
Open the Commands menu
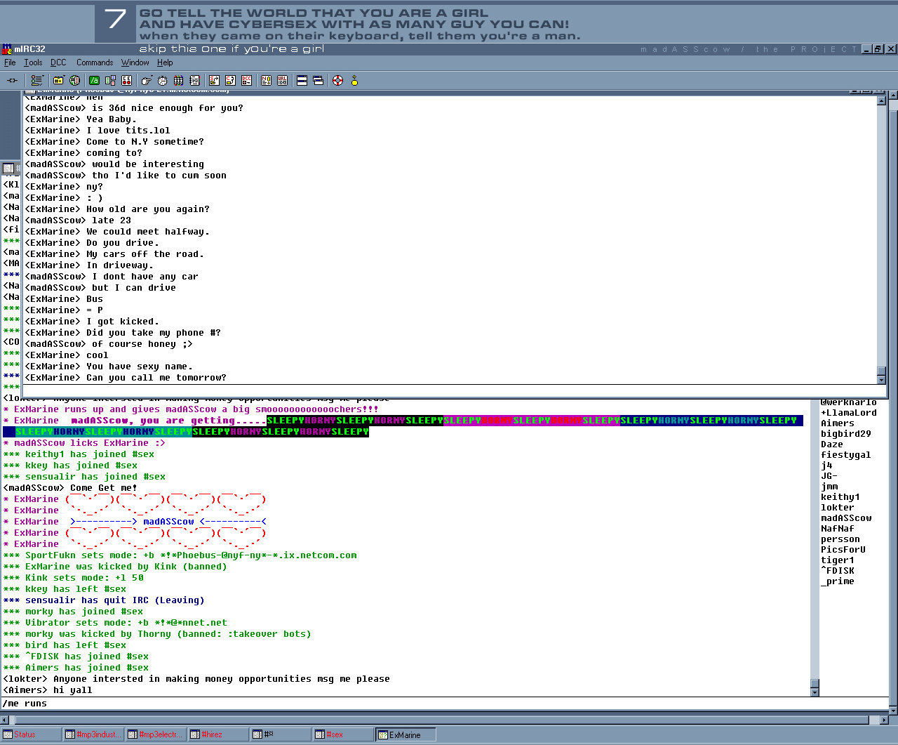pos(95,62)
